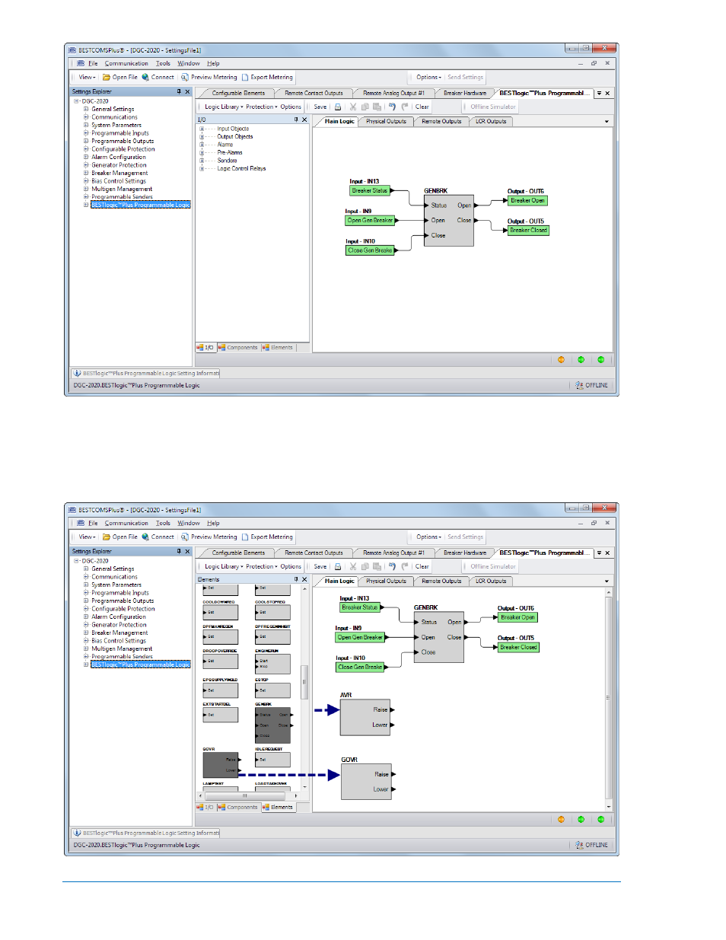Open the Logic Library dropdown in the lower screenshot
The height and width of the screenshot is (940, 726).
[x=224, y=567]
